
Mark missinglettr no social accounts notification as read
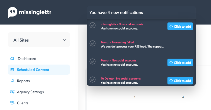point(93,25)
